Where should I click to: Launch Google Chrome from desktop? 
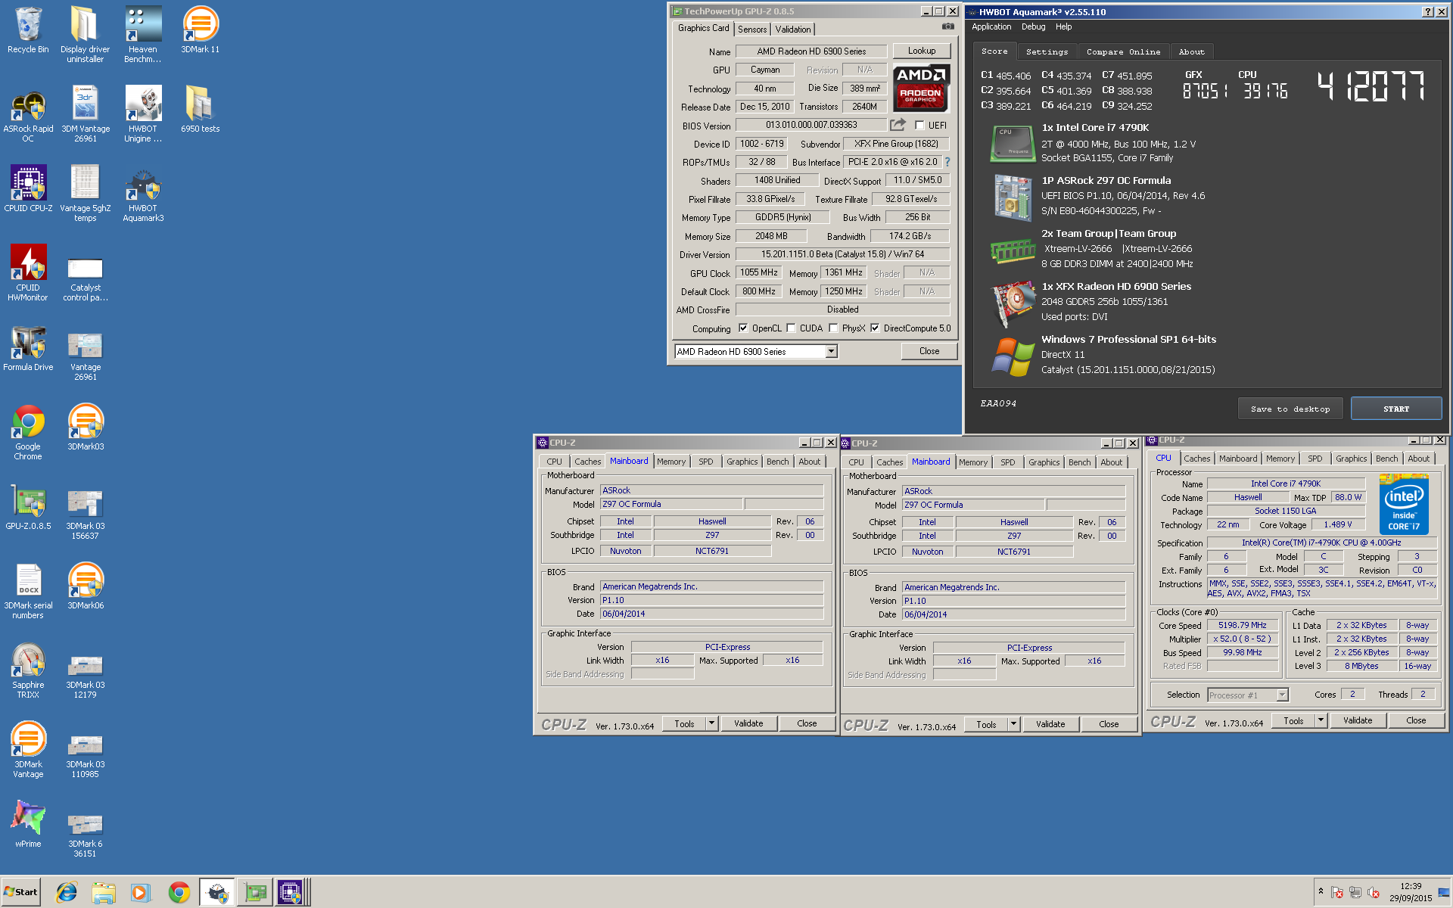(28, 431)
